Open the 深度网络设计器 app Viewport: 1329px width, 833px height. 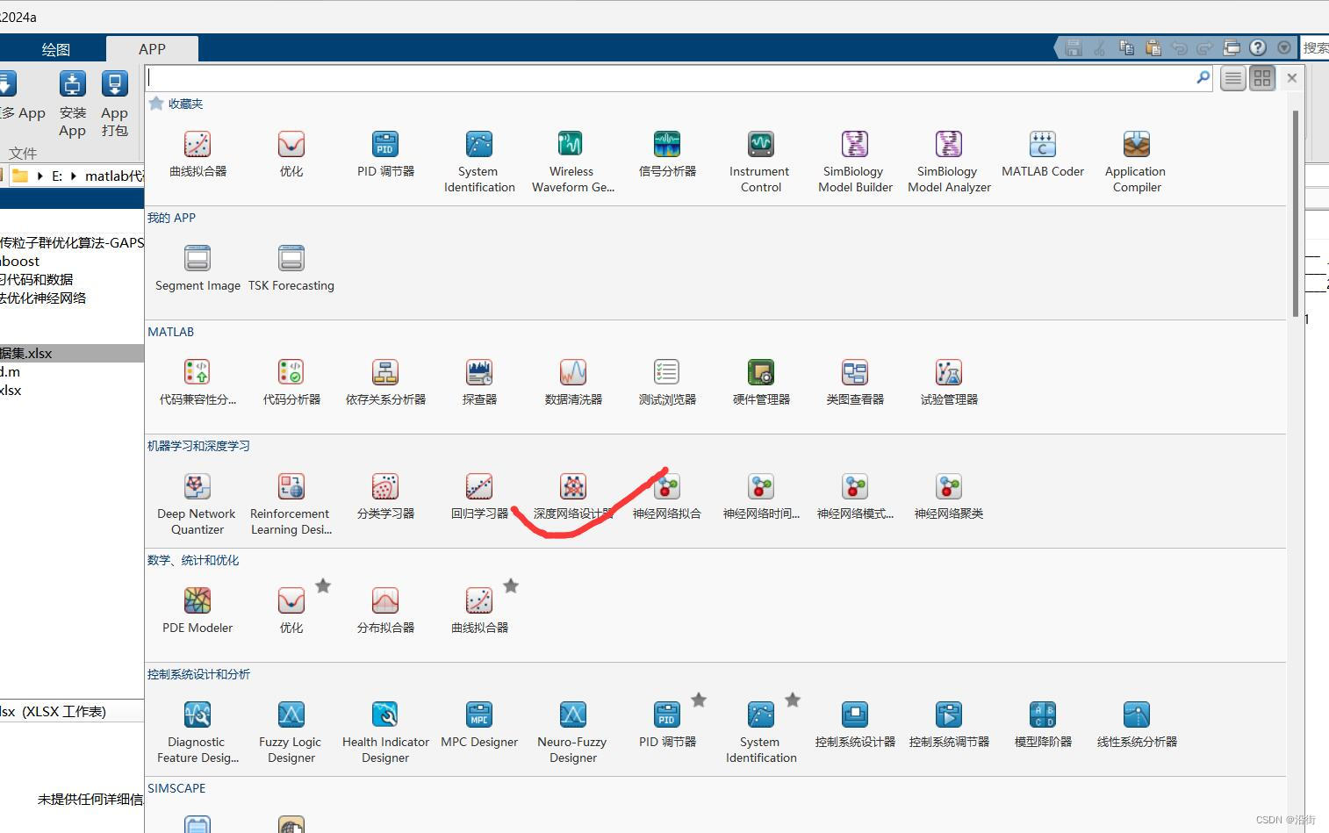pos(573,496)
